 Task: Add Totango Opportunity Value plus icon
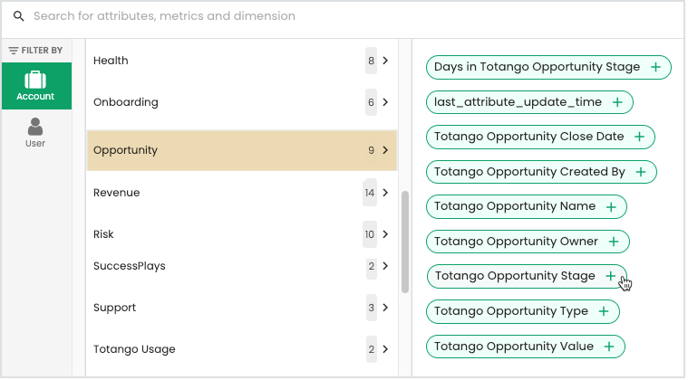[608, 347]
